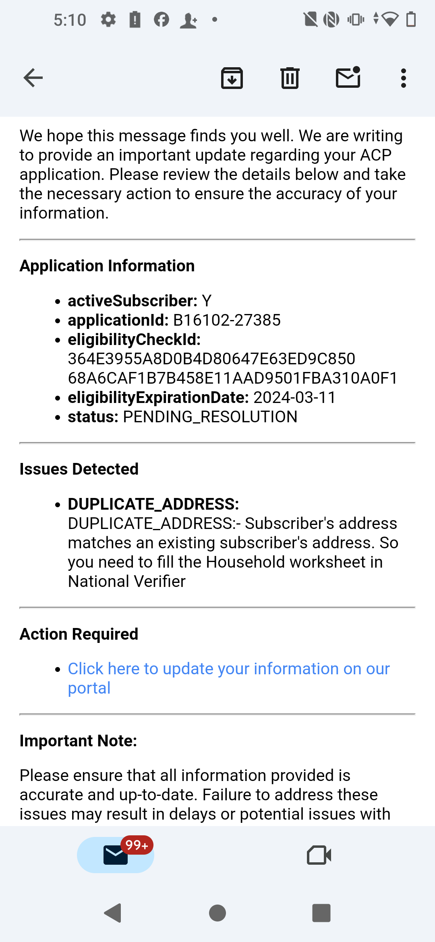Archive this email
This screenshot has width=435, height=942.
(x=232, y=78)
